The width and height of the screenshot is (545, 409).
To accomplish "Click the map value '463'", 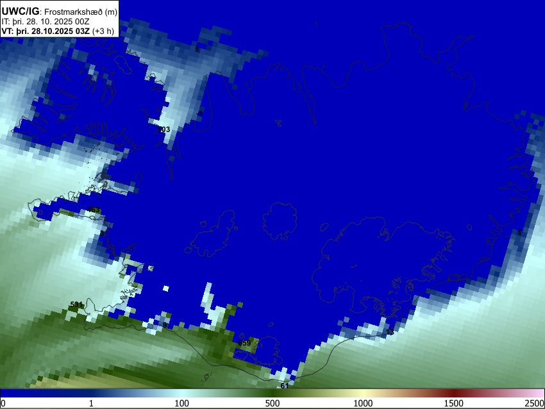I will (93, 210).
